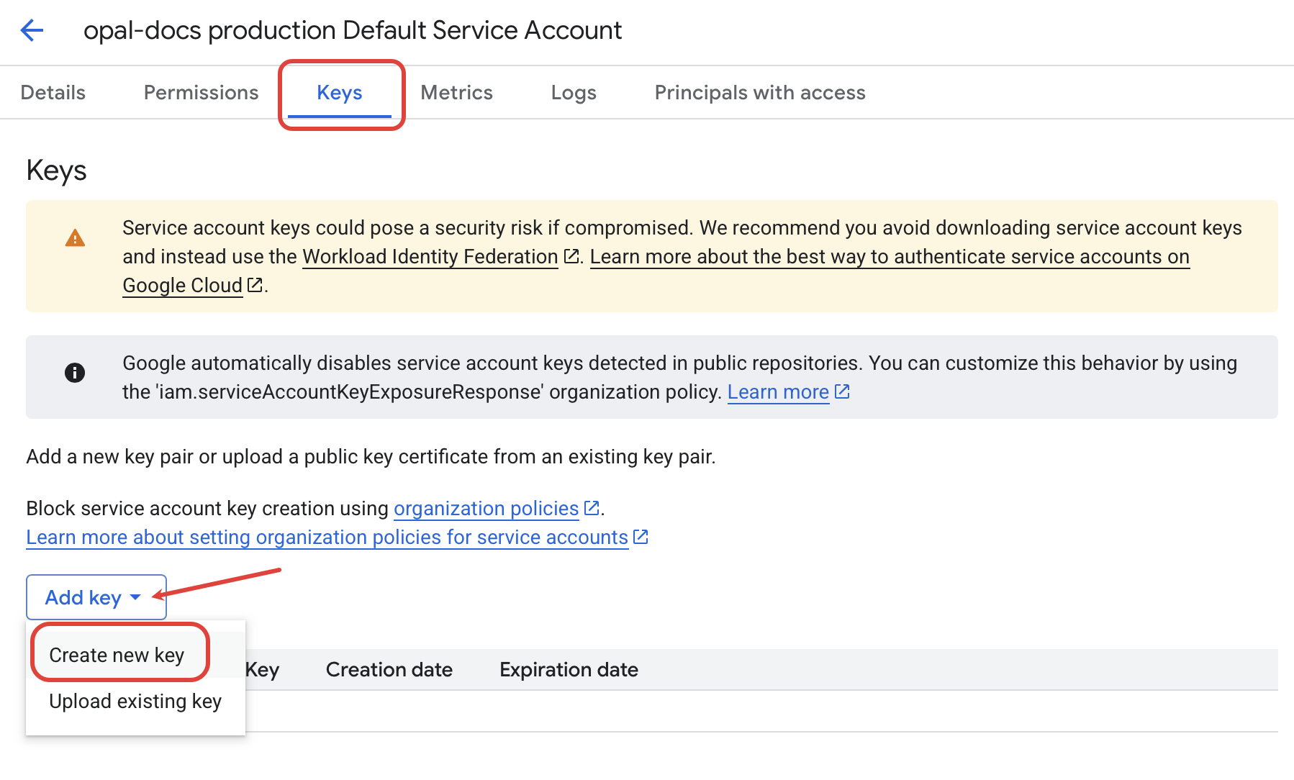Open the Workload Identity Federation link

430,257
